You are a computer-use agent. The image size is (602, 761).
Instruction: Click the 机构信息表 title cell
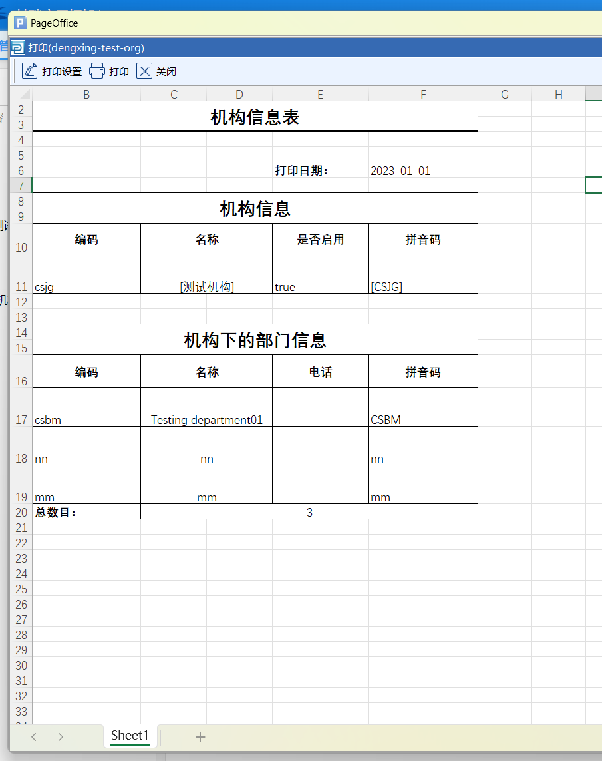[255, 117]
